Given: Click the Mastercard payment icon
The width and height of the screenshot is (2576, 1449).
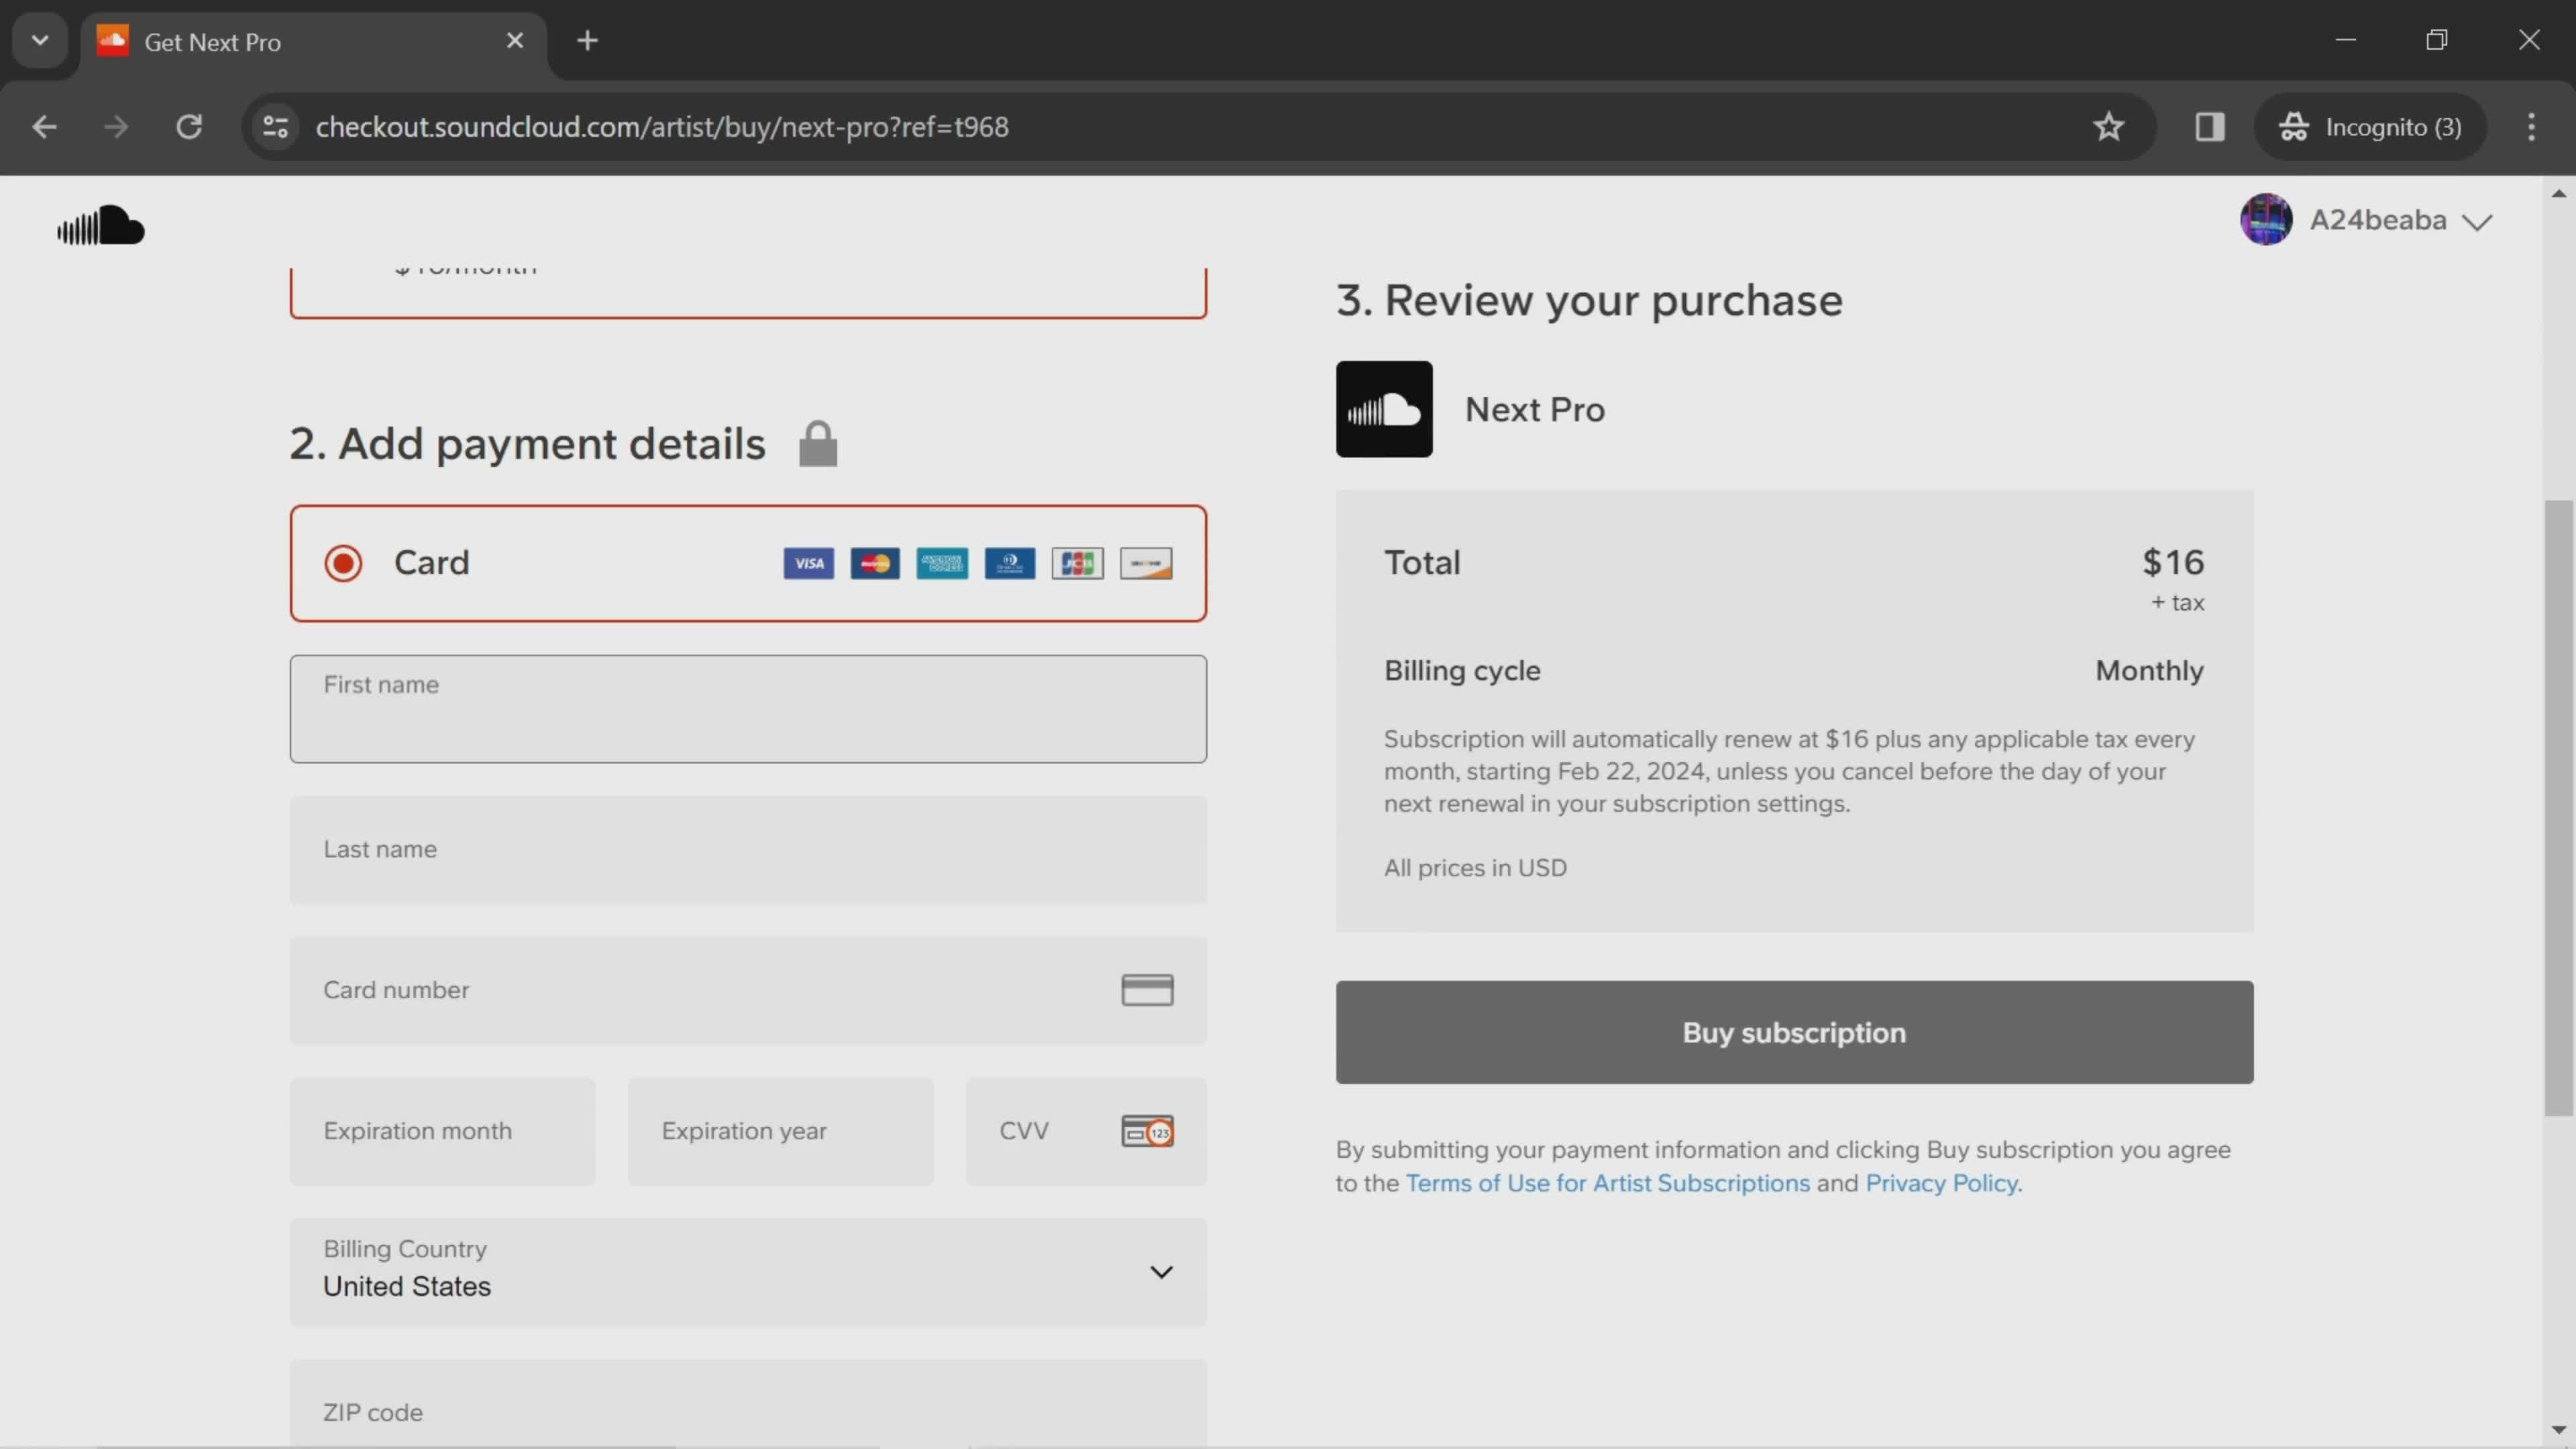Looking at the screenshot, I should pos(875,563).
